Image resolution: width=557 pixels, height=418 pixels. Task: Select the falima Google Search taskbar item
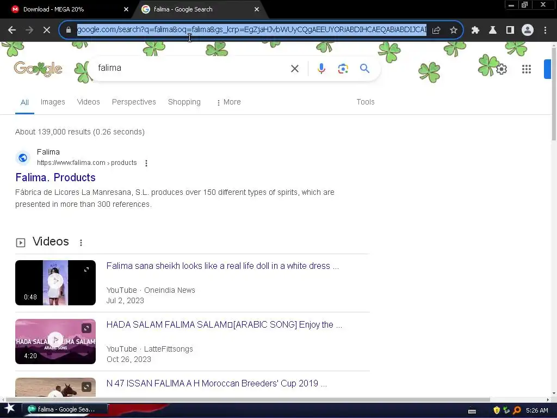[x=65, y=409]
